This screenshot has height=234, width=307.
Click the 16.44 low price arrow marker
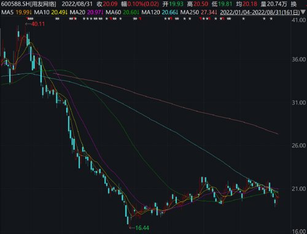point(139,228)
